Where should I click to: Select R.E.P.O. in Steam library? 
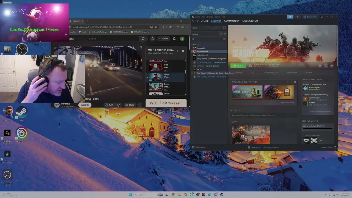pyautogui.click(x=199, y=70)
